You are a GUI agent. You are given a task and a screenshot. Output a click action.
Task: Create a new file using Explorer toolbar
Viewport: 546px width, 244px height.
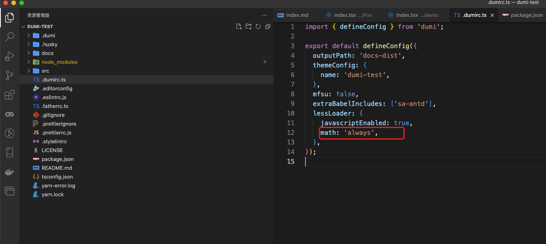(239, 26)
